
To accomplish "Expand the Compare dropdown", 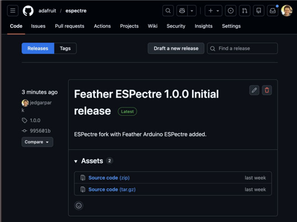I will [37, 142].
